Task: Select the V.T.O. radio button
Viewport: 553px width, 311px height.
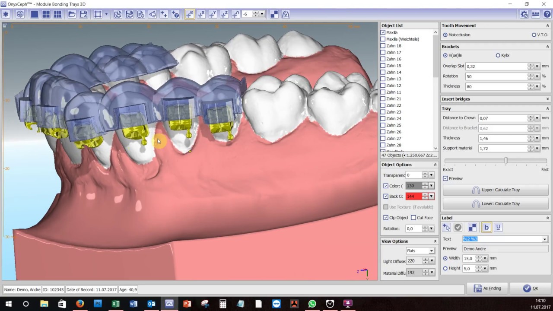Action: point(534,35)
